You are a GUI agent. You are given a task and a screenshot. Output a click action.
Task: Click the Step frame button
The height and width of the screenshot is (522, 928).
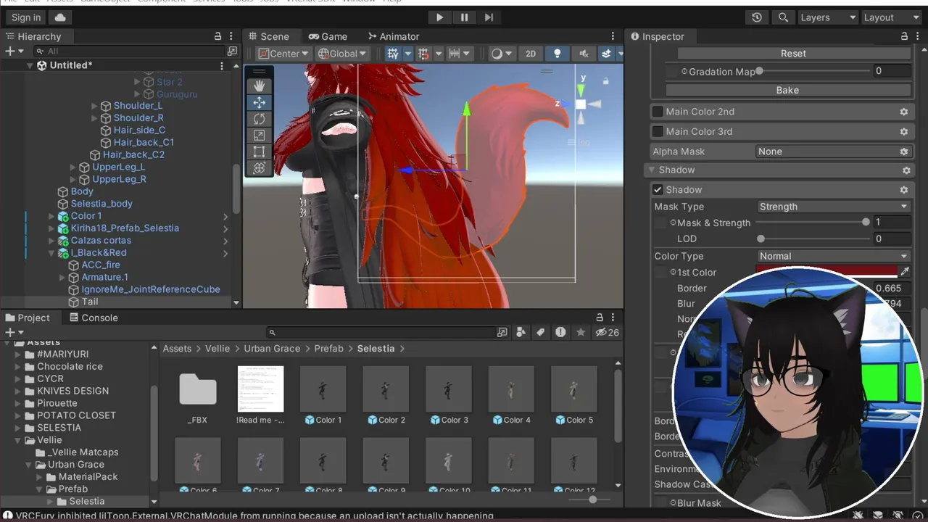[489, 17]
